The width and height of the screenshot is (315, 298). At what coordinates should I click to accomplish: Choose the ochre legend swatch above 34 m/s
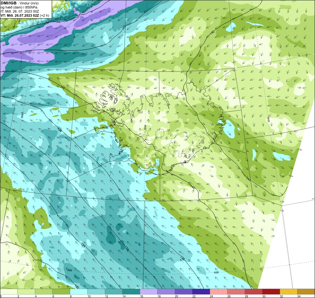point(306,291)
